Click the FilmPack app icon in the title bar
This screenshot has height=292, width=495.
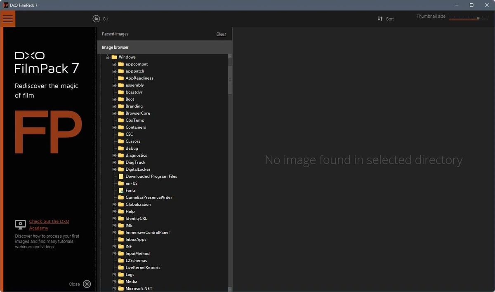coord(6,5)
